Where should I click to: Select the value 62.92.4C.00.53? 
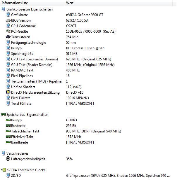point(77,20)
